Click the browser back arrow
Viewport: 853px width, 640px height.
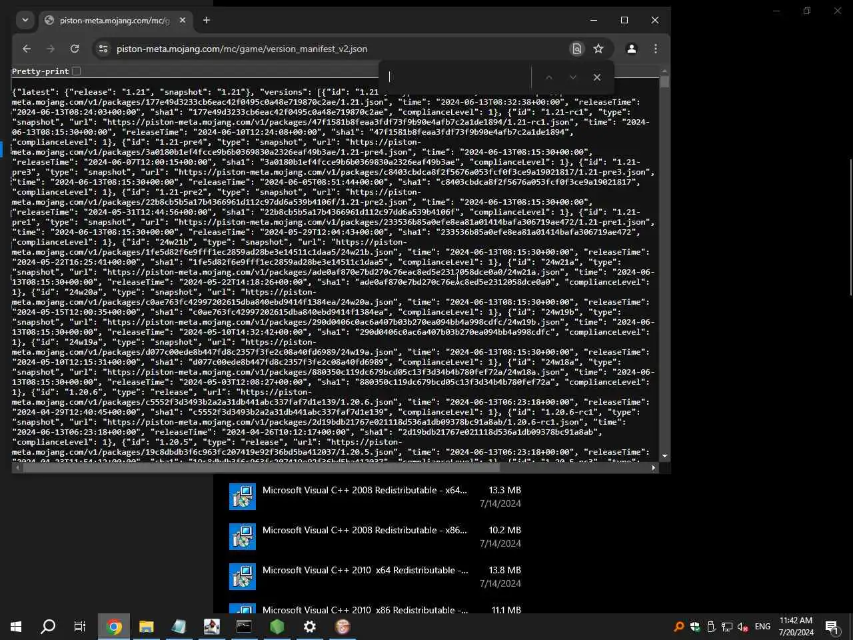[27, 49]
